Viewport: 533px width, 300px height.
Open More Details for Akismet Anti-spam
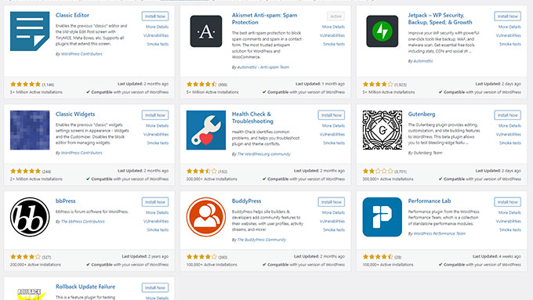(x=333, y=27)
